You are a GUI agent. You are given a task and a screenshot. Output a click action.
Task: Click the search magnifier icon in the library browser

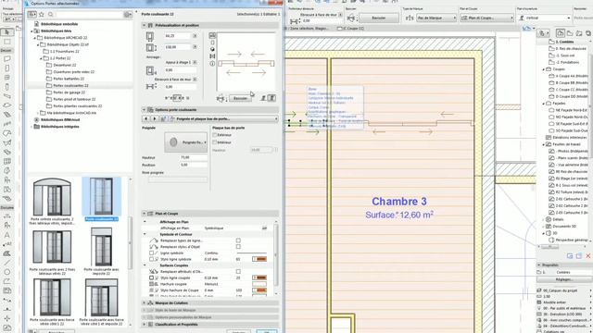[51, 15]
